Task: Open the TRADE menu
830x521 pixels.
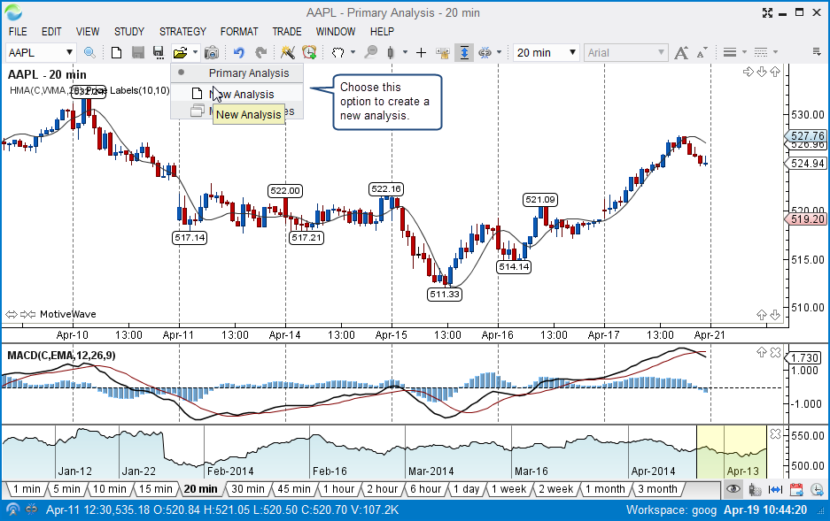Action: 287,32
